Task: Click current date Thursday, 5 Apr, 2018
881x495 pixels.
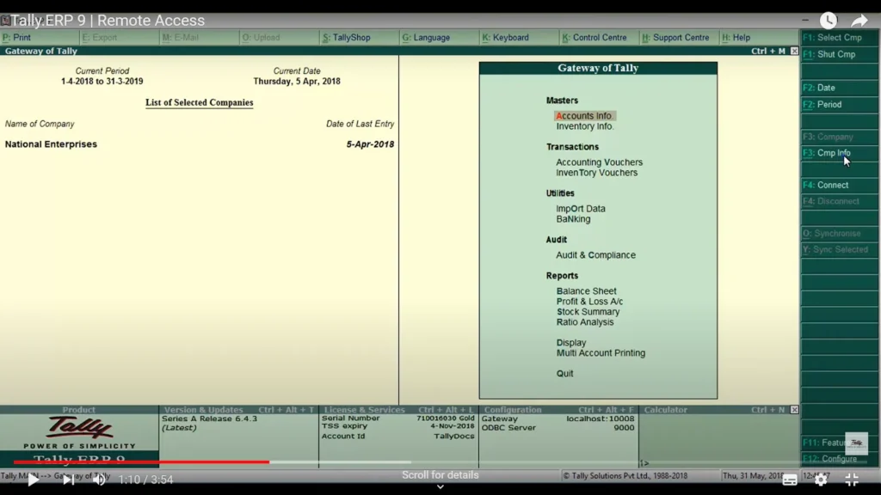Action: [x=297, y=82]
